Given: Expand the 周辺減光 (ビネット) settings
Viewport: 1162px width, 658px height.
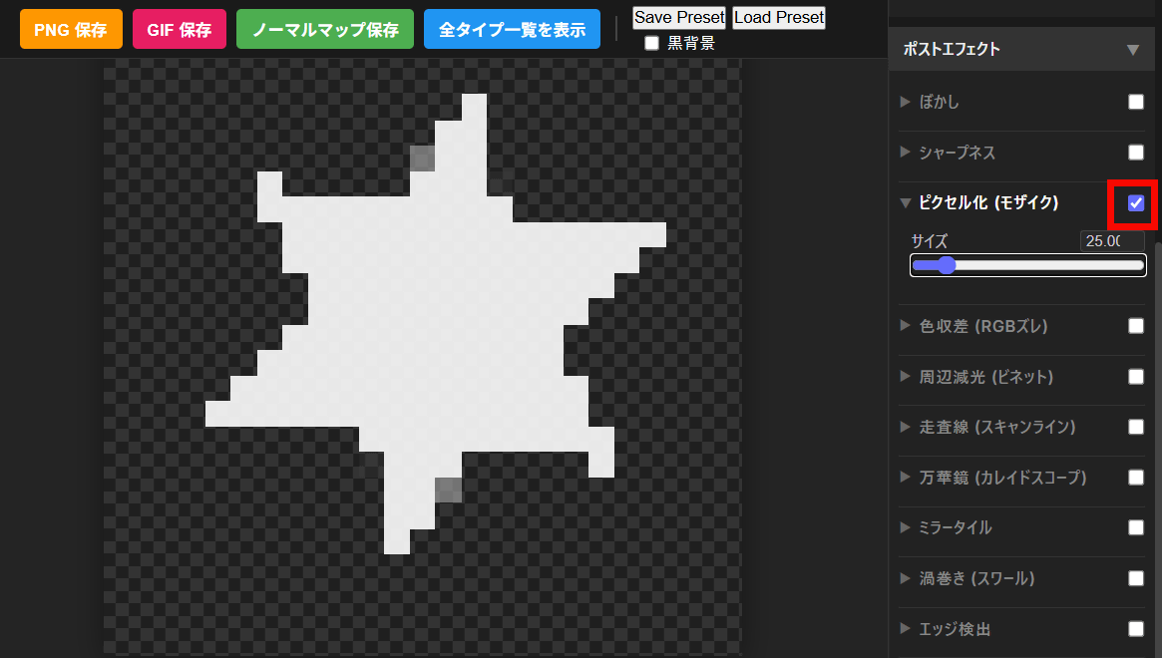Looking at the screenshot, I should [x=985, y=377].
